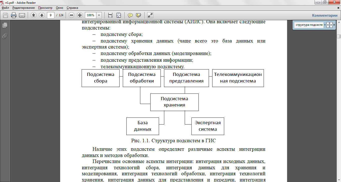
Task: Select the highlight text tool
Action: tap(139, 15)
